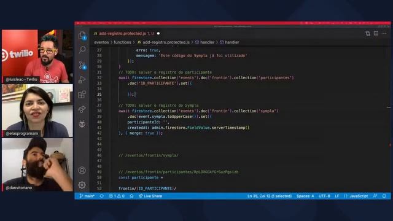Select the @elasprogramam video thumbnail
This screenshot has width=393, height=221.
coord(37,110)
